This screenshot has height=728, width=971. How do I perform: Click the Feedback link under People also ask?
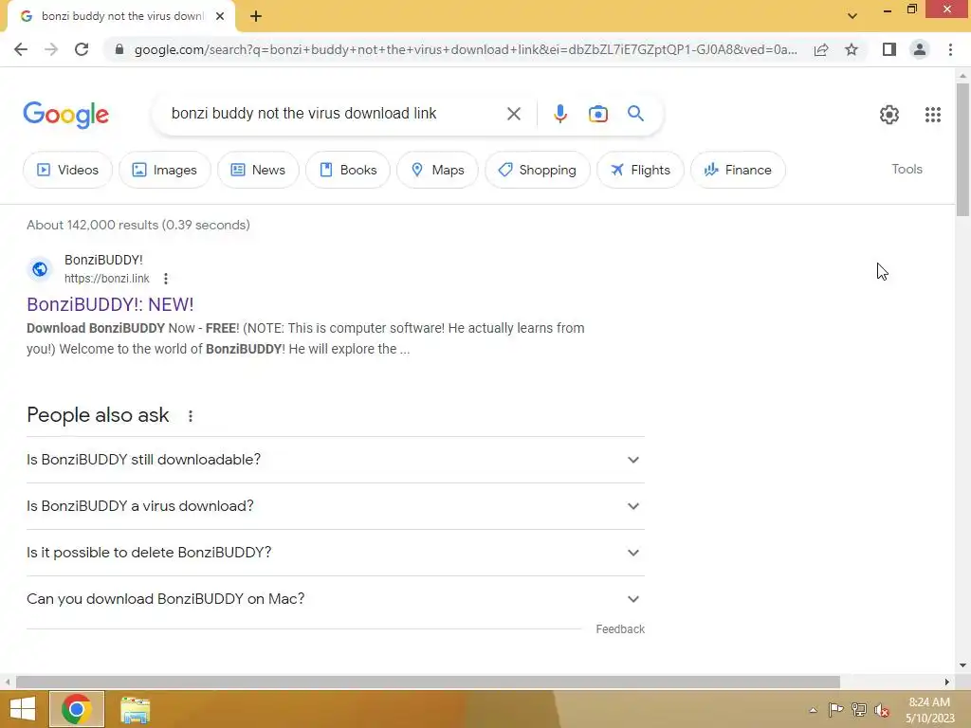coord(620,629)
